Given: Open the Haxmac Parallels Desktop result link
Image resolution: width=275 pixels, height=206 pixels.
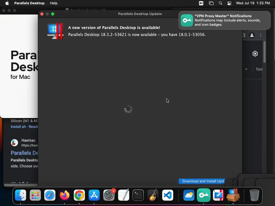Looking at the screenshot, I should (x=24, y=153).
